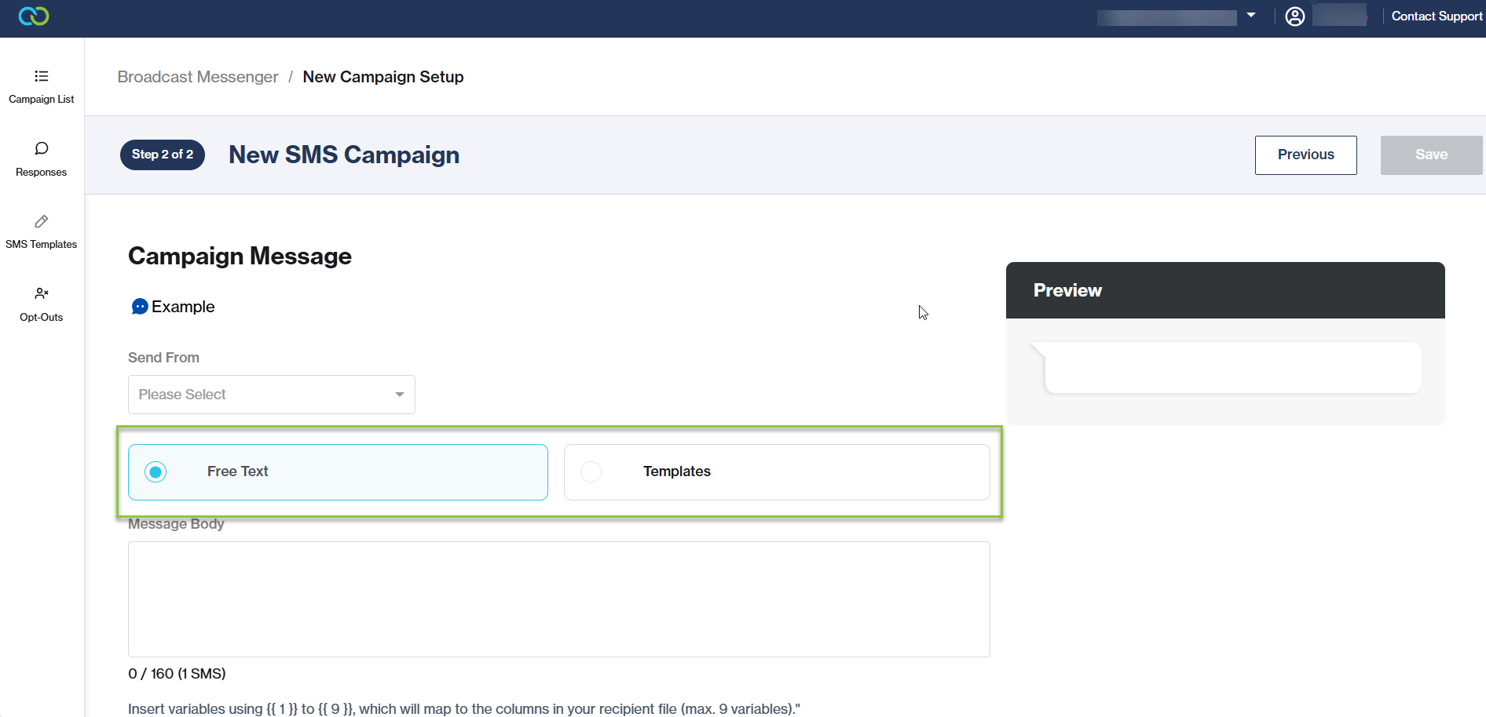The image size is (1486, 717).
Task: Expand the account selector arrow in header
Action: (1251, 15)
